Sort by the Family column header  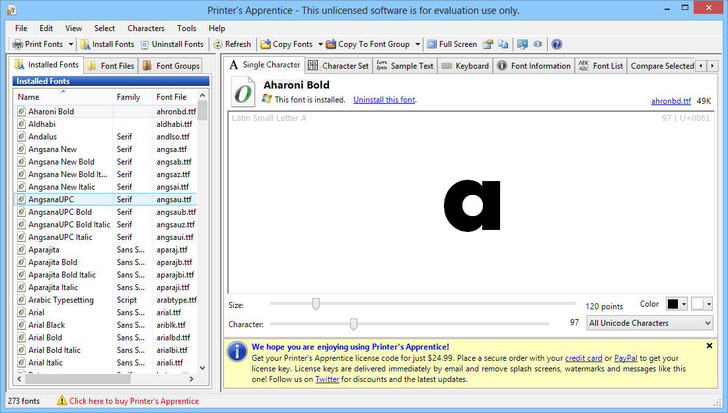[x=132, y=96]
